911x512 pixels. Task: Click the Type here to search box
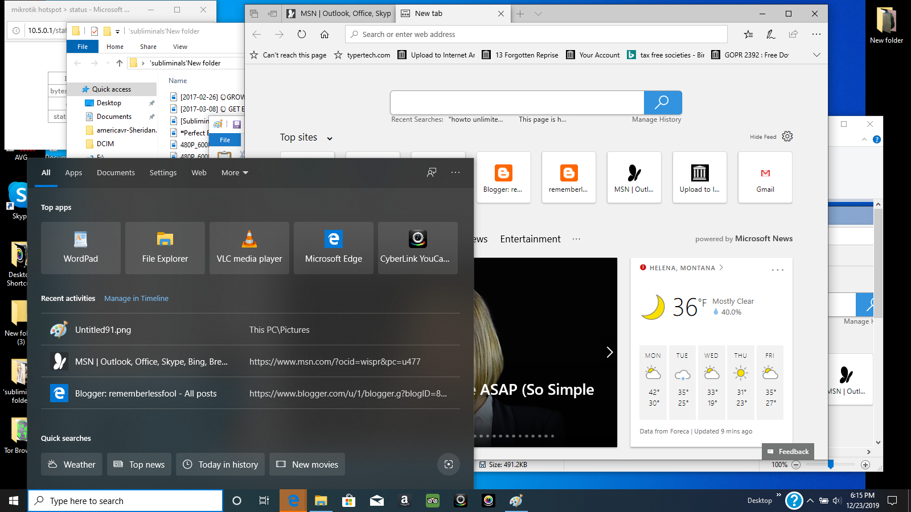click(x=125, y=501)
